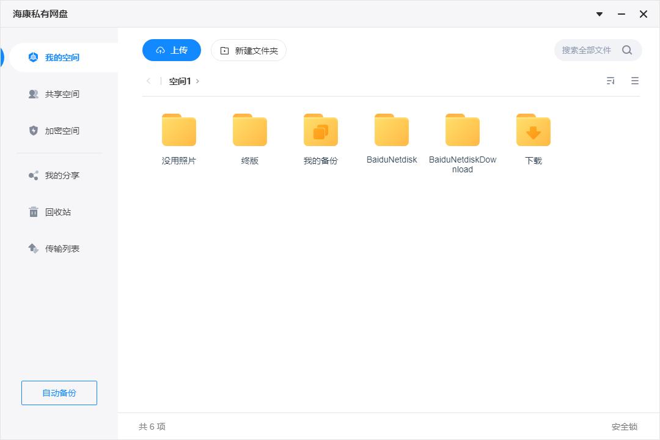The image size is (660, 440).
Task: Open 安全锁 at the bottom right
Action: [625, 426]
